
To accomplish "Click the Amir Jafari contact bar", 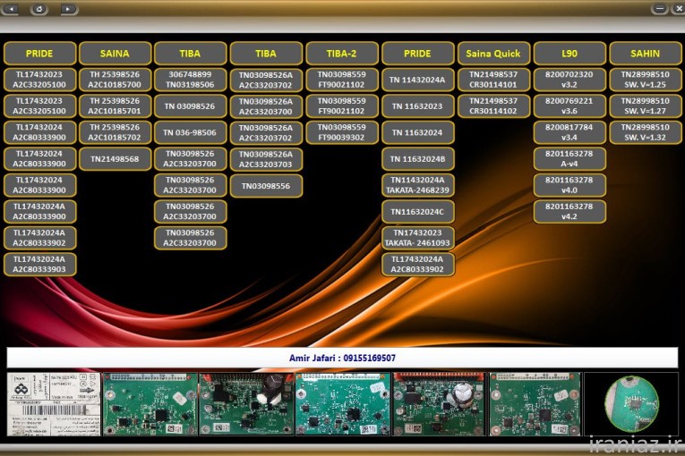I will (342, 358).
